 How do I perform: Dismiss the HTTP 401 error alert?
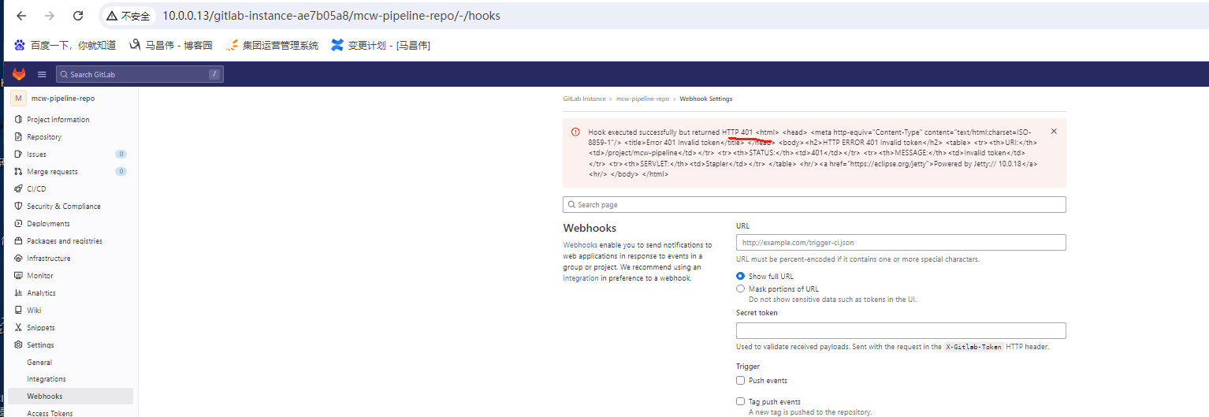click(x=1054, y=132)
